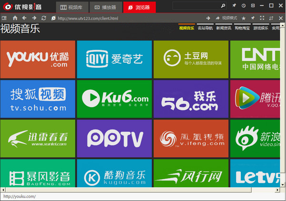Click the 优视影音 application logo
Image resolution: width=286 pixels, height=201 pixels.
pyautogui.click(x=22, y=7)
